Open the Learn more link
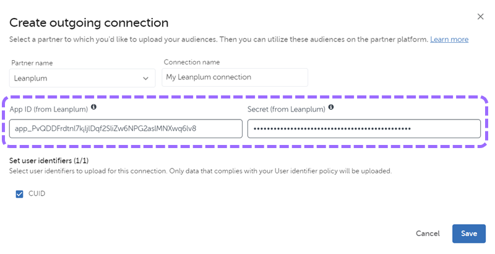Screen dimensions: 495x254 click(x=449, y=39)
